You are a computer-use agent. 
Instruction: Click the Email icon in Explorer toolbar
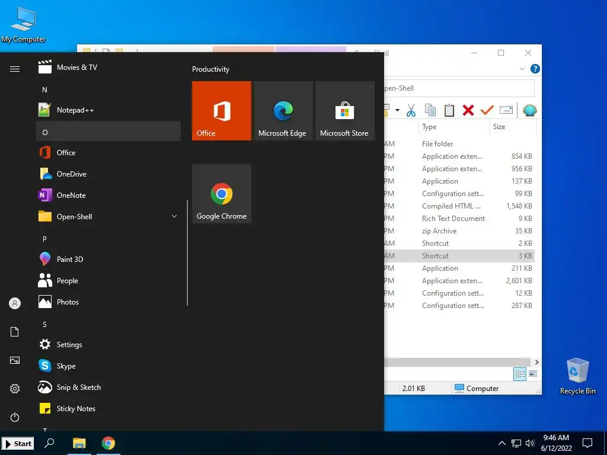(x=506, y=111)
